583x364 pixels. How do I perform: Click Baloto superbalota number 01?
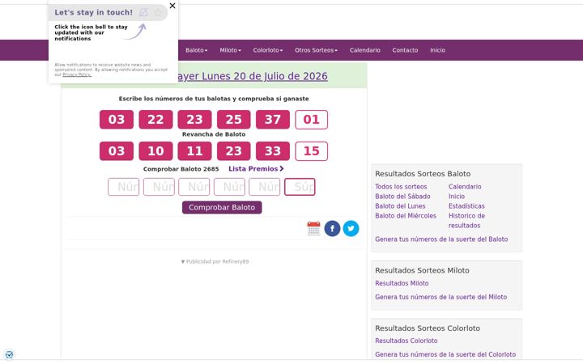pos(311,120)
